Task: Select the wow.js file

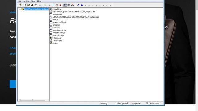Action: 55,20
